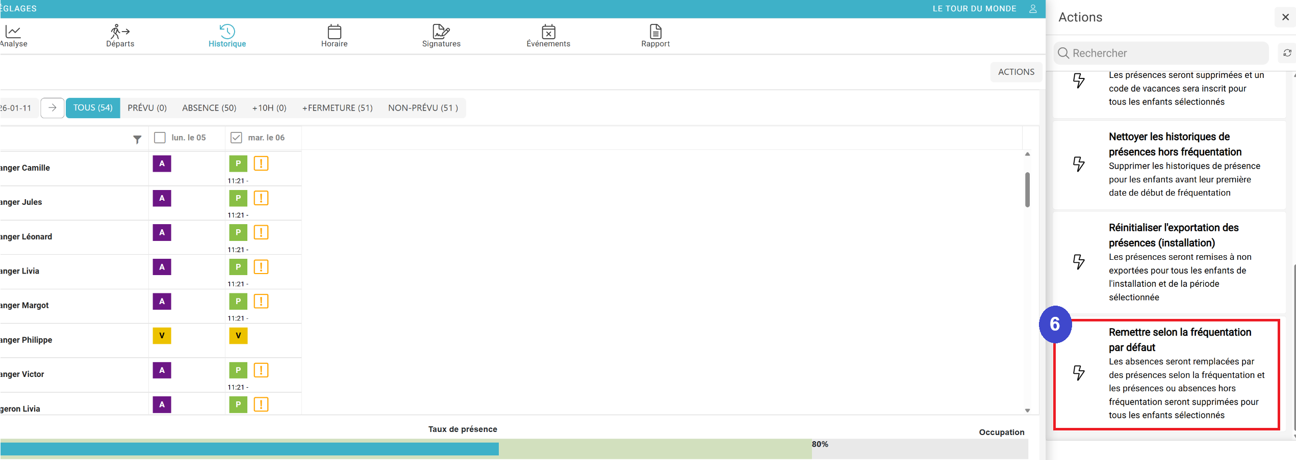
Task: Click the refresh icon beside search
Action: pyautogui.click(x=1287, y=53)
